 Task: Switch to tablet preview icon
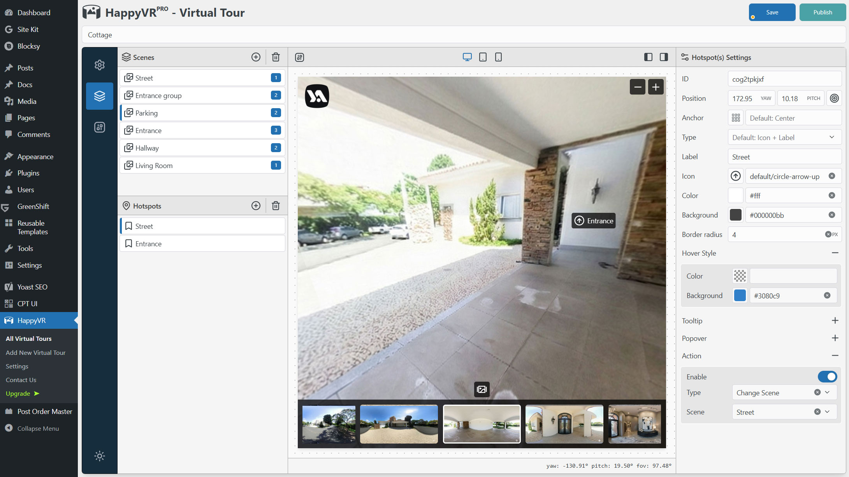pos(483,57)
